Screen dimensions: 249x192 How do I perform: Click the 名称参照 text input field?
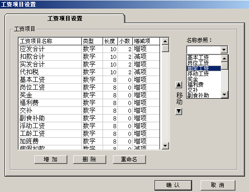204,50
